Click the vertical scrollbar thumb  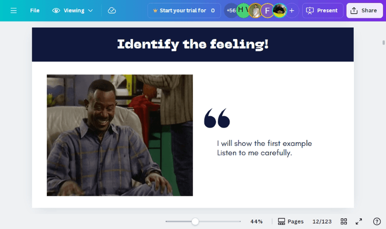[x=383, y=42]
